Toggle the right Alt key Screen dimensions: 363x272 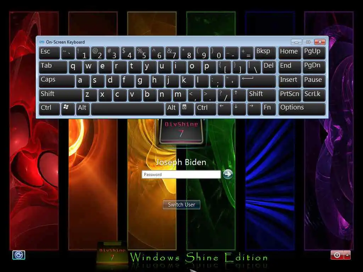(172, 109)
